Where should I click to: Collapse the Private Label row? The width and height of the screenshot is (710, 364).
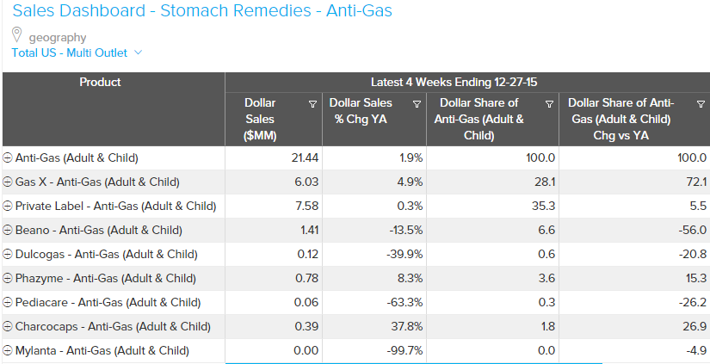8,207
